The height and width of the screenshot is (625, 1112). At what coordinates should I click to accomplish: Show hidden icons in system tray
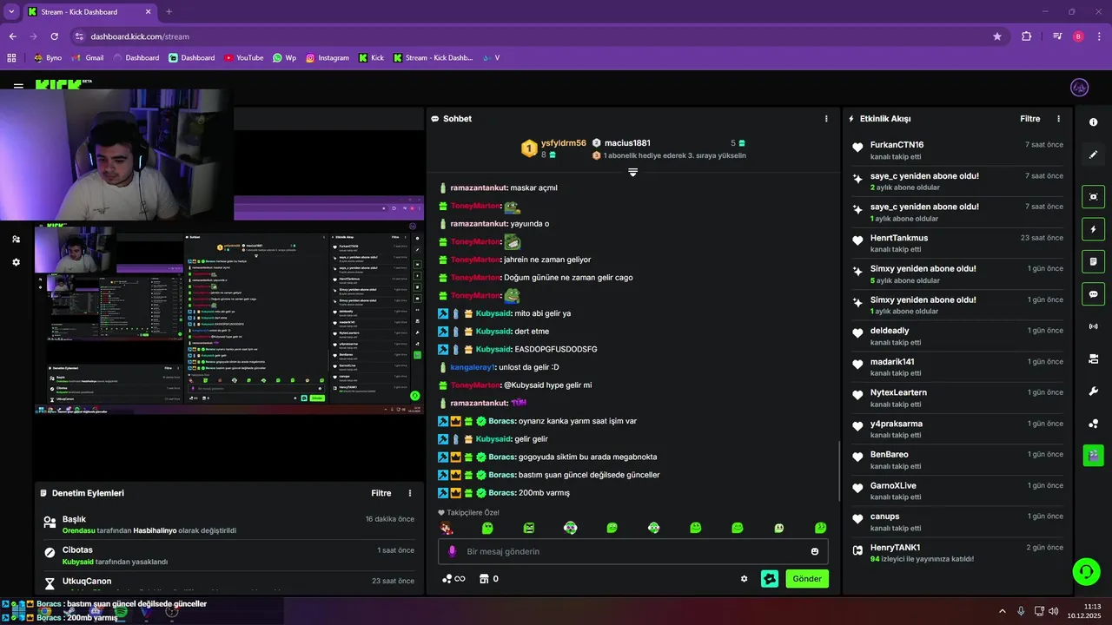click(1003, 611)
